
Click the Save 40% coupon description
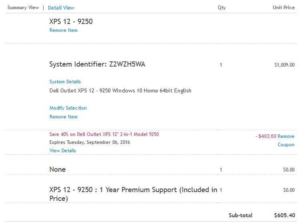[104, 134]
